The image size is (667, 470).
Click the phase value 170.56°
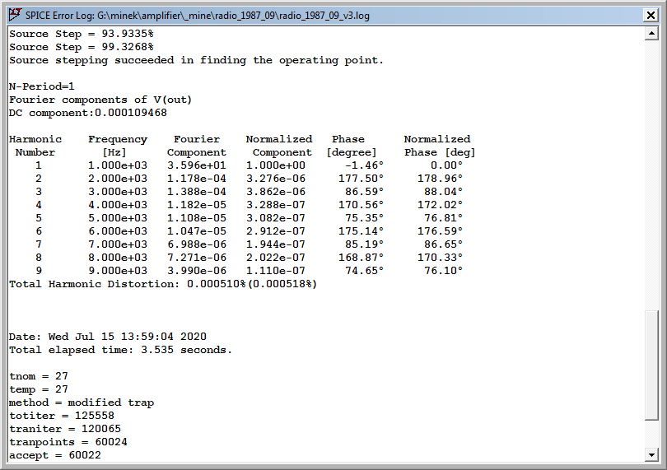361,206
